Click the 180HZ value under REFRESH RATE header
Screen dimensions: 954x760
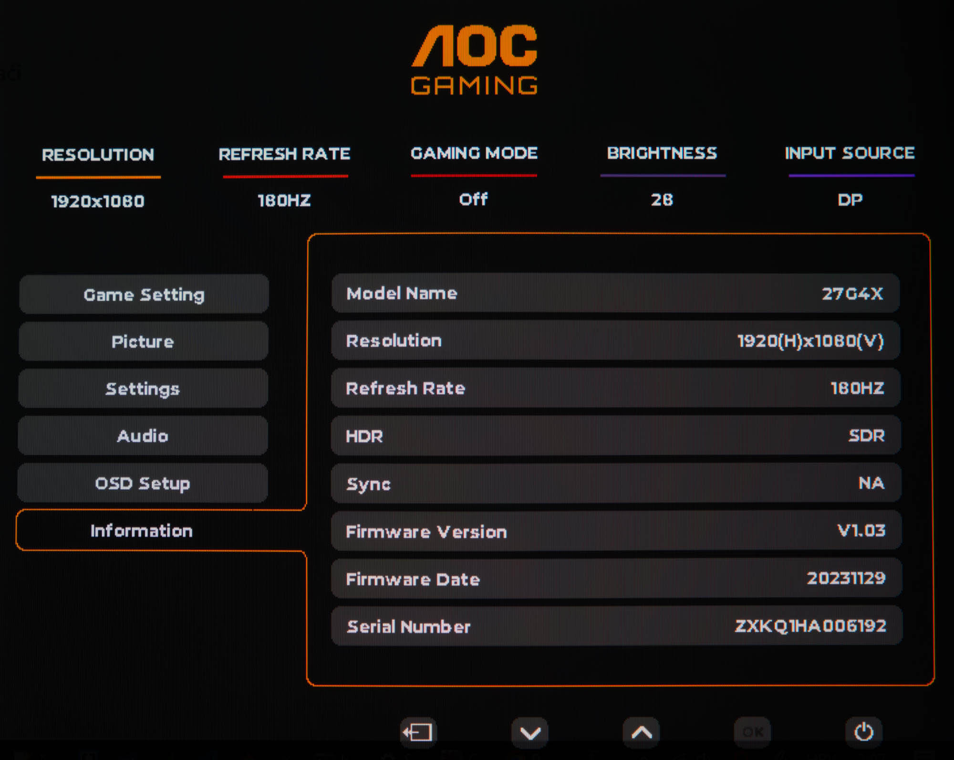point(284,200)
